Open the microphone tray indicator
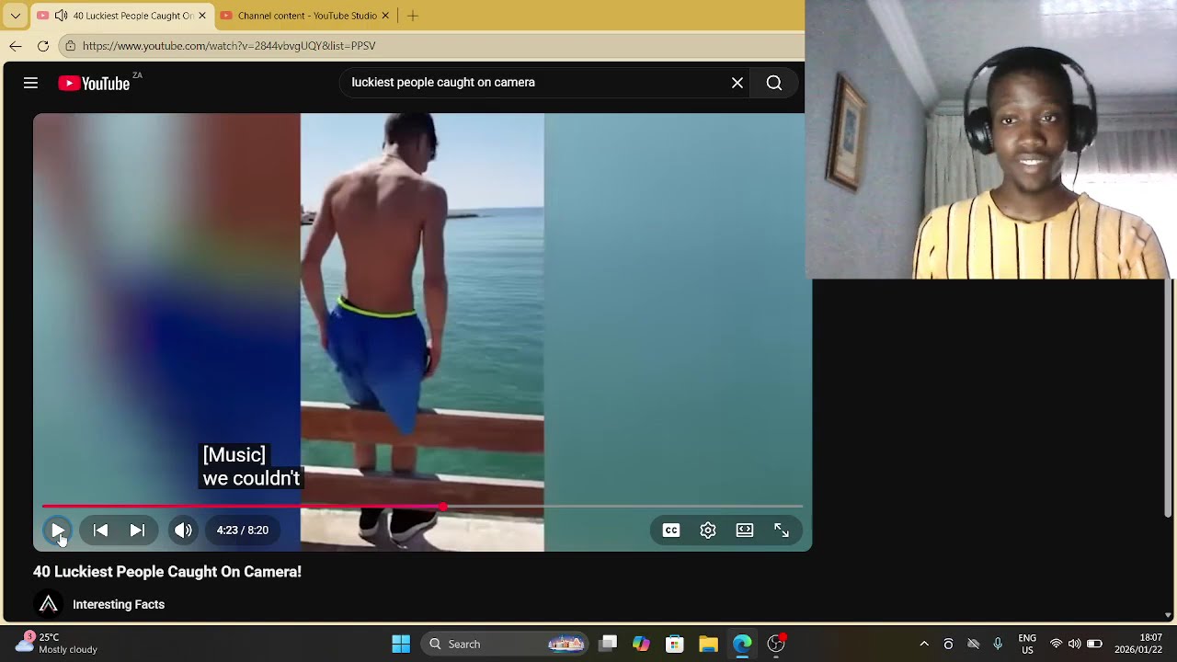This screenshot has width=1177, height=662. point(998,644)
